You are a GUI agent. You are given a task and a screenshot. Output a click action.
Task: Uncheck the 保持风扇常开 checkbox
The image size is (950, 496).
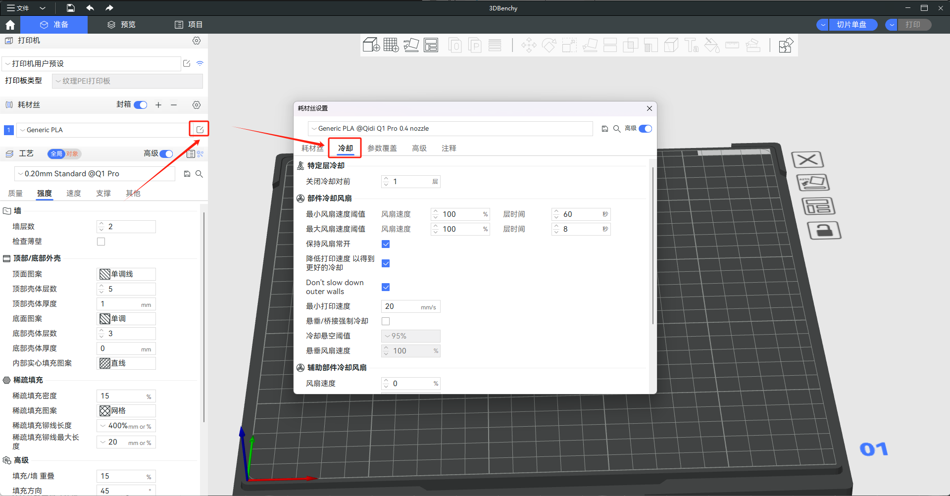pos(386,244)
